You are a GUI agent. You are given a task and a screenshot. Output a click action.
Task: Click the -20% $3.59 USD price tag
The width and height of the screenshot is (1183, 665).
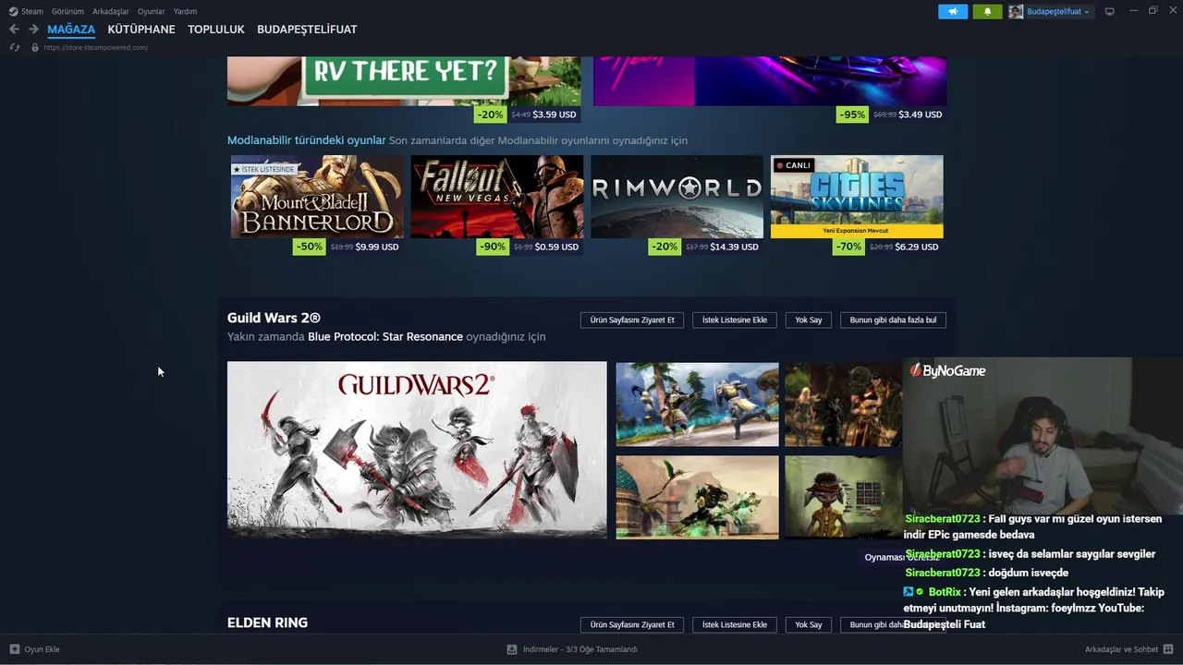click(x=527, y=115)
